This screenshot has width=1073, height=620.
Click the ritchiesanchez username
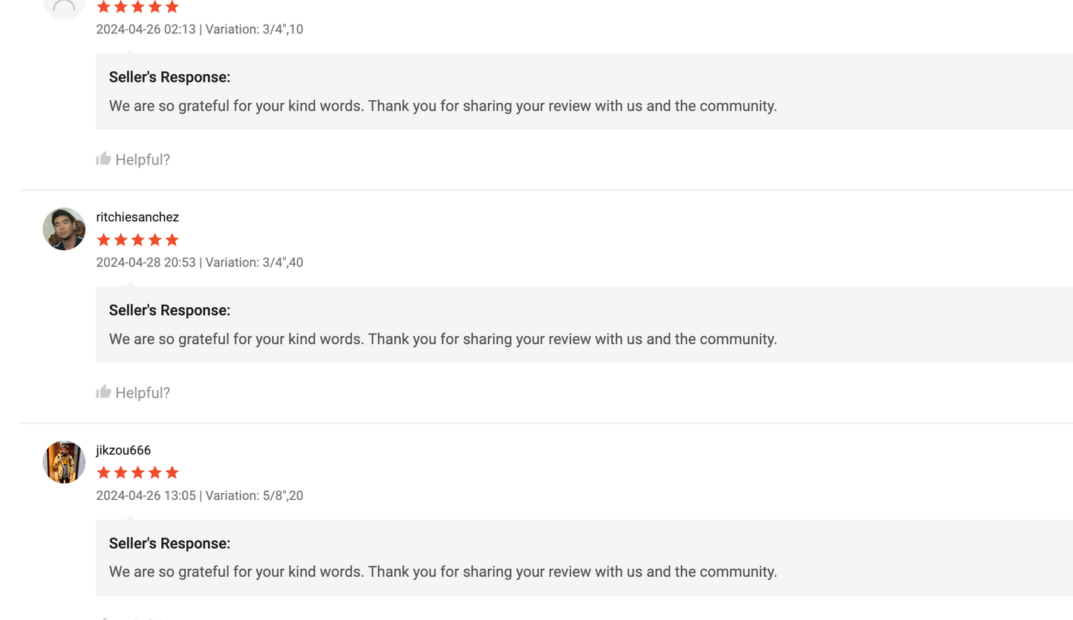tap(137, 217)
